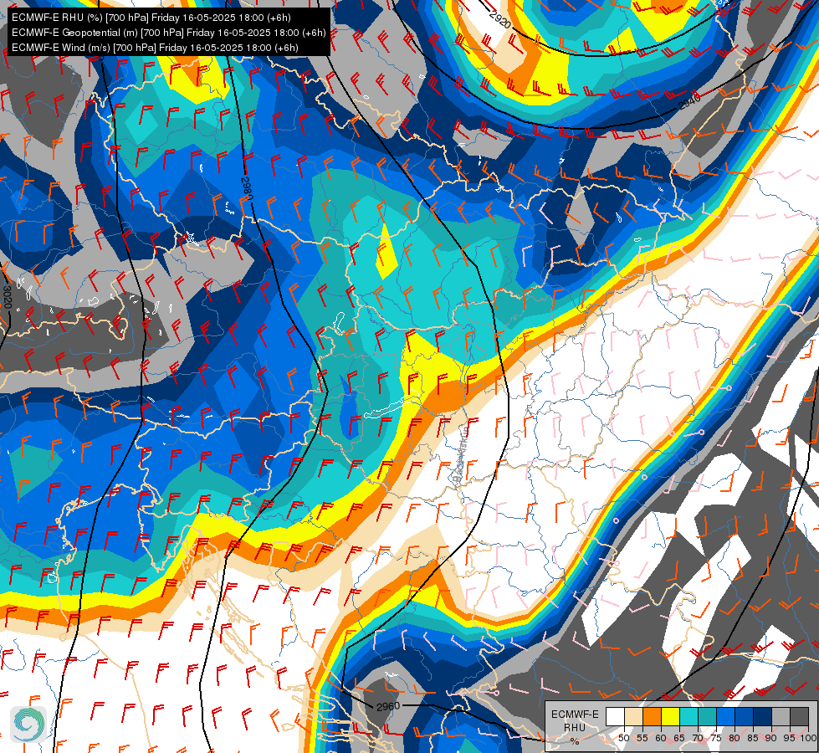Click the bright blue 75-80% legend swatch
This screenshot has height=753, width=819.
click(x=725, y=716)
